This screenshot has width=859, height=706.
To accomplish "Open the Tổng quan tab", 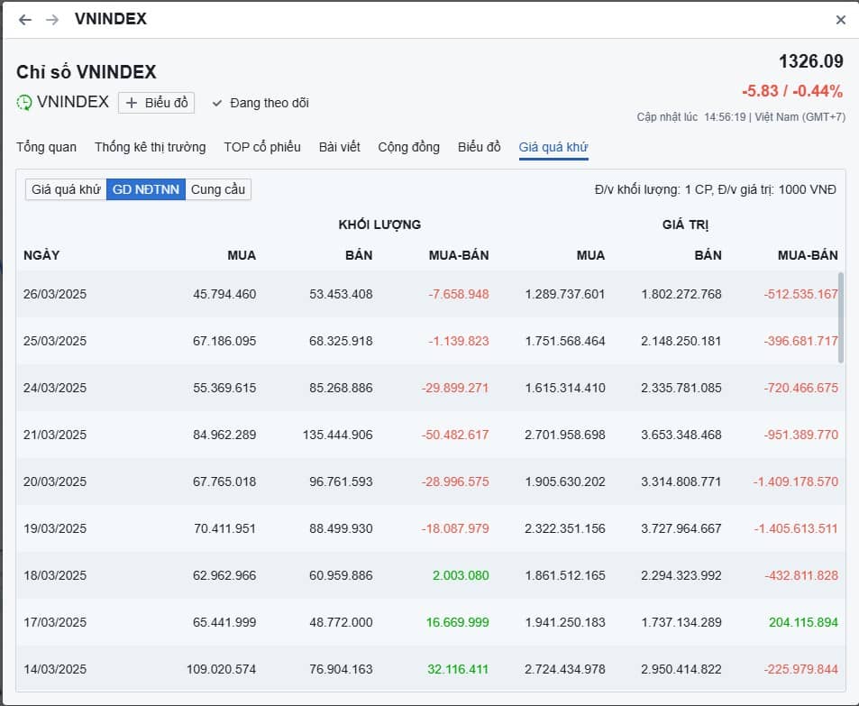I will (45, 146).
